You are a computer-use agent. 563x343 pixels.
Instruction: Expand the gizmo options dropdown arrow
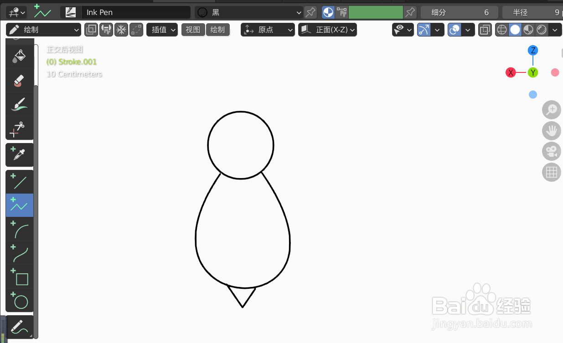coord(437,30)
